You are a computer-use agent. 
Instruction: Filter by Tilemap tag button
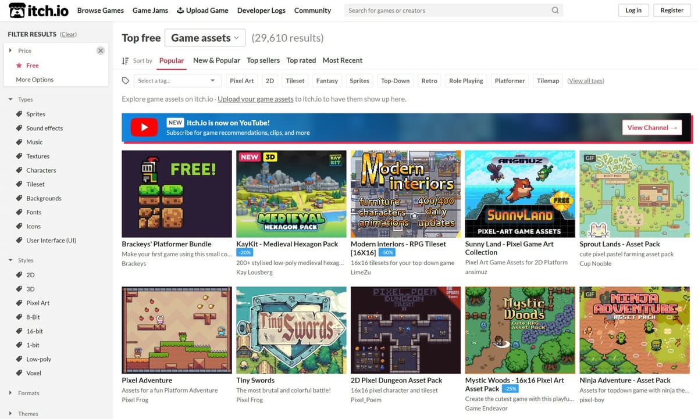(548, 81)
